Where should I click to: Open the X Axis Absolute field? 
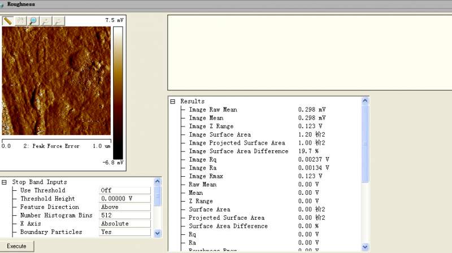coord(125,224)
